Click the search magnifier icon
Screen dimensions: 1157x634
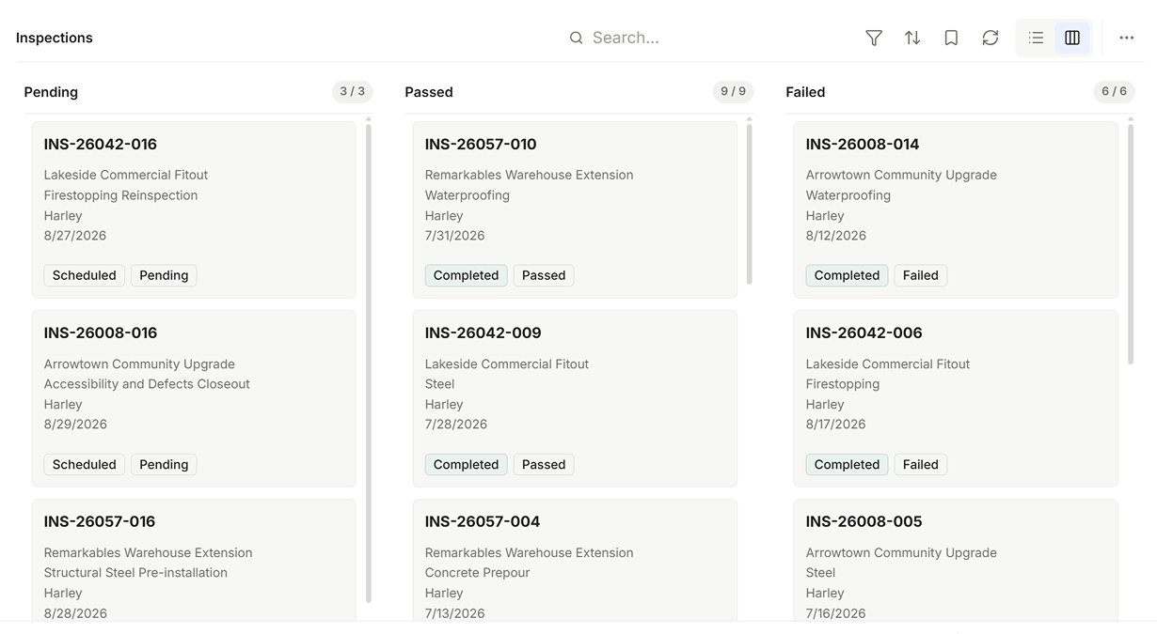point(576,38)
